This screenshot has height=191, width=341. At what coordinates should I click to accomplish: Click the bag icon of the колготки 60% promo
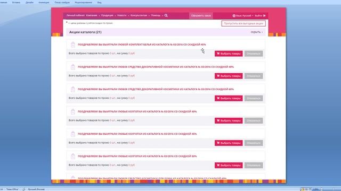[73, 156]
